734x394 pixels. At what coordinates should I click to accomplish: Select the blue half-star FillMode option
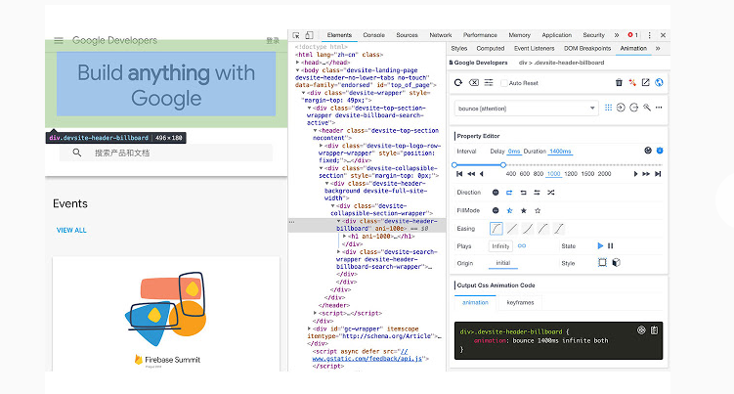coord(510,210)
